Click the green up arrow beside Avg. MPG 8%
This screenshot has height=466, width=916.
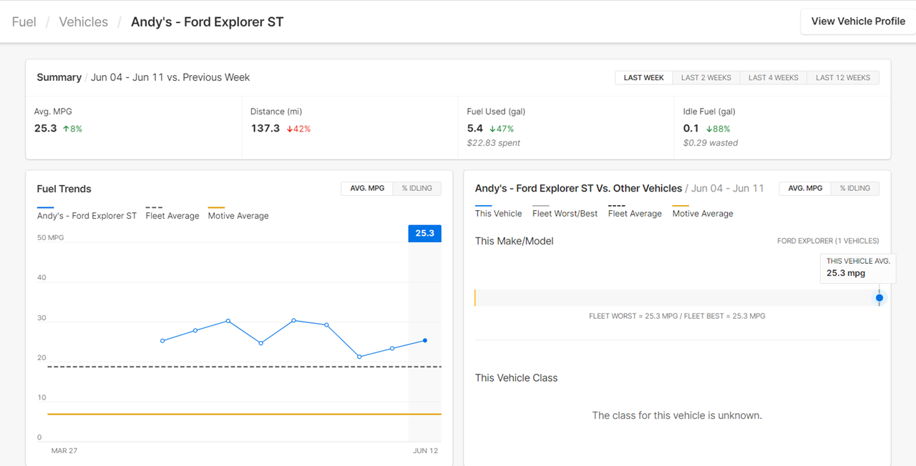tap(66, 129)
